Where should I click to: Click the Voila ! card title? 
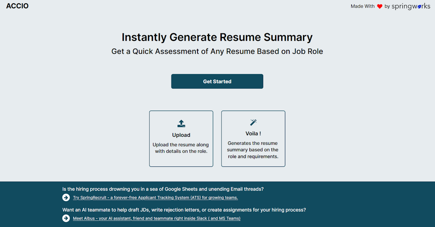[253, 134]
